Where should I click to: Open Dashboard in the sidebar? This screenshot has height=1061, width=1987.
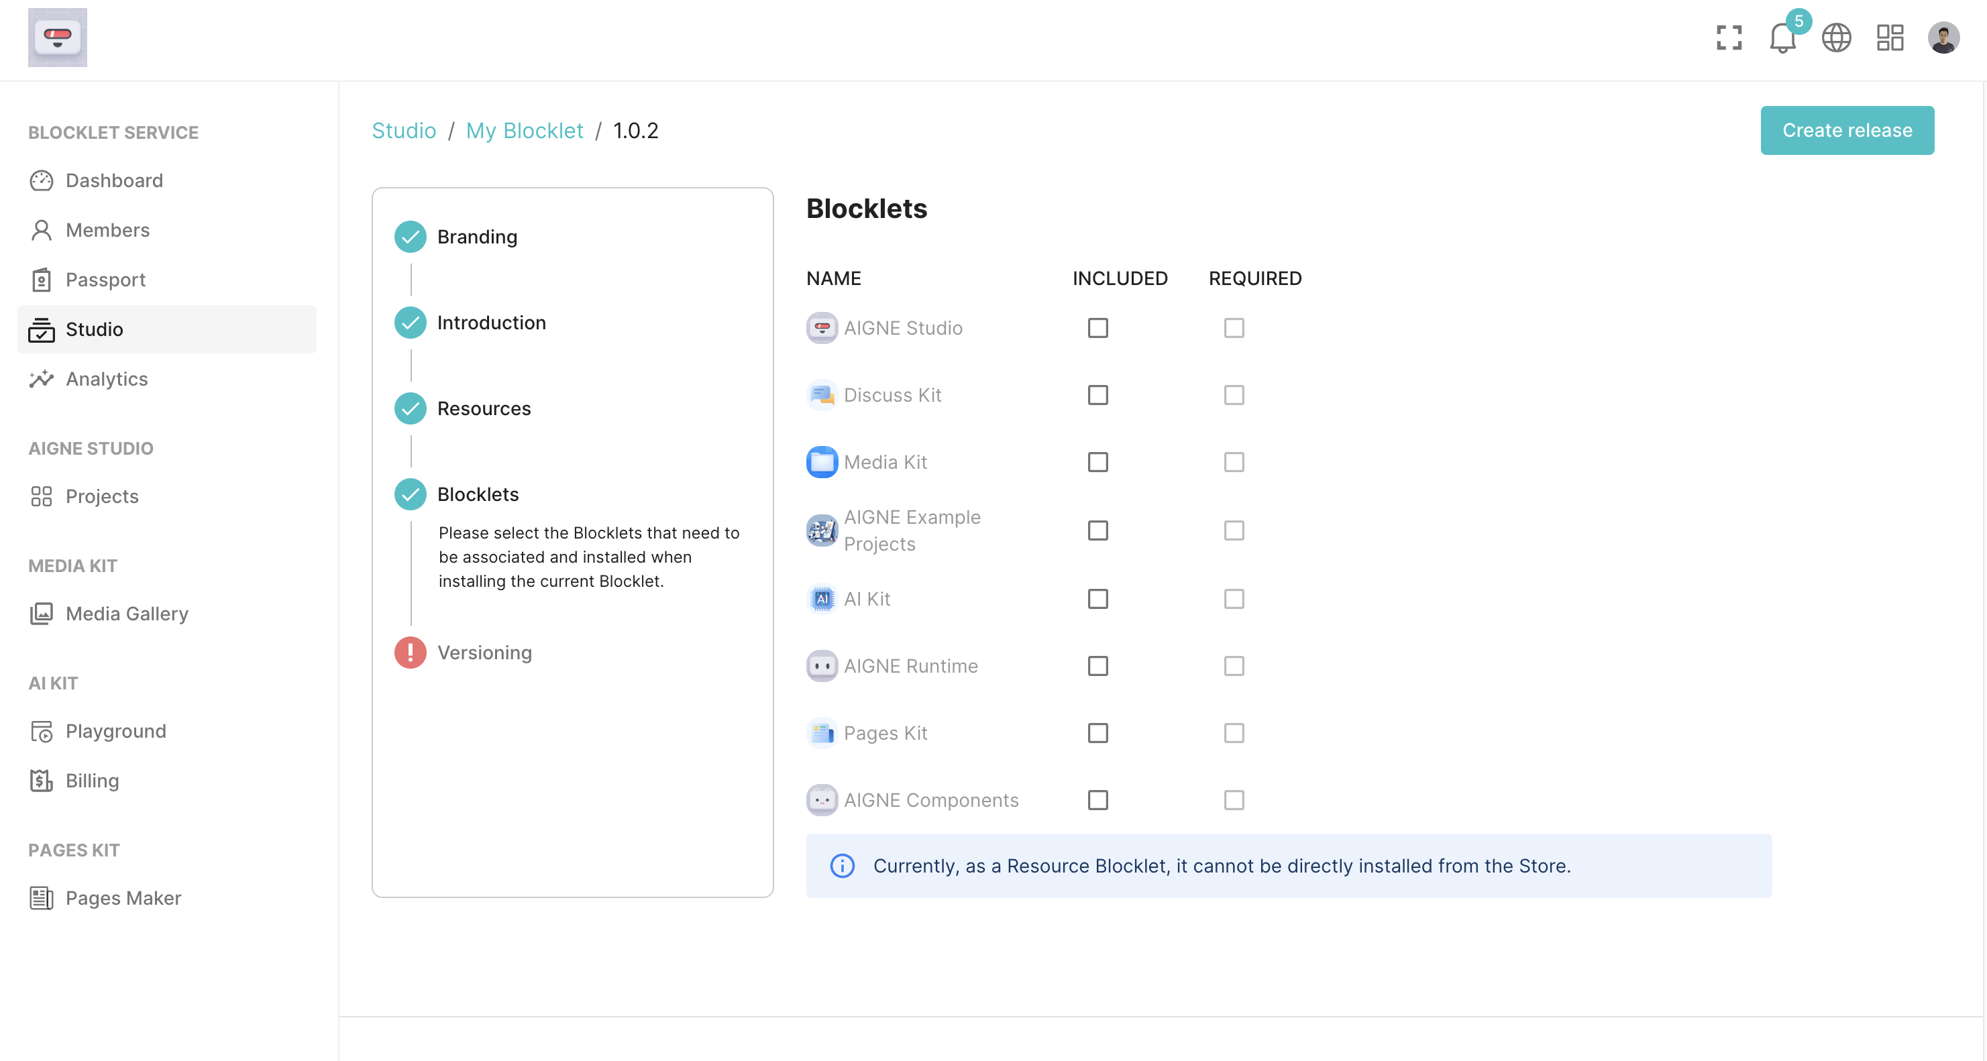114,180
